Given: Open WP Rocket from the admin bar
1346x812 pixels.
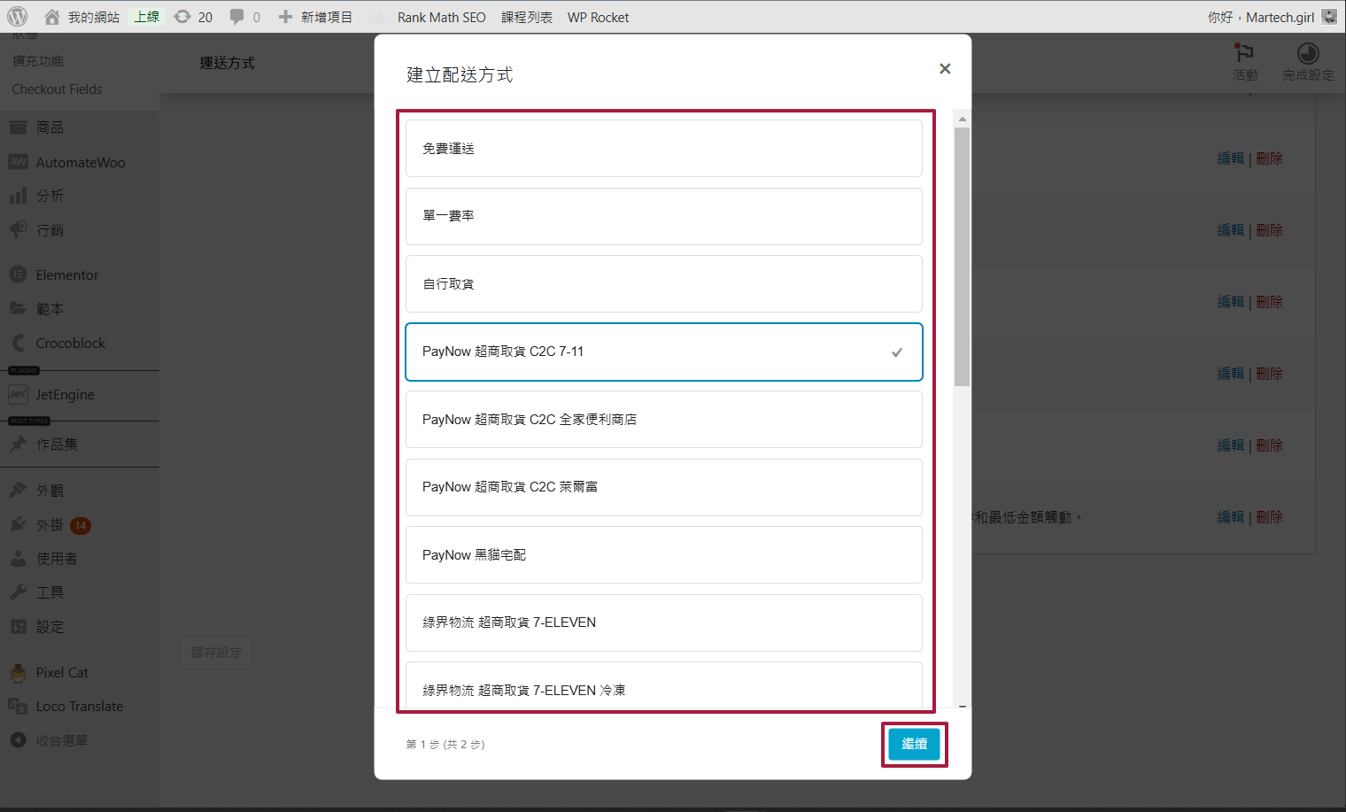Looking at the screenshot, I should [x=598, y=16].
